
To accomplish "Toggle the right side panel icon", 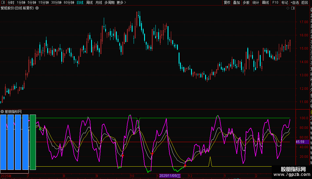I will click(x=293, y=8).
